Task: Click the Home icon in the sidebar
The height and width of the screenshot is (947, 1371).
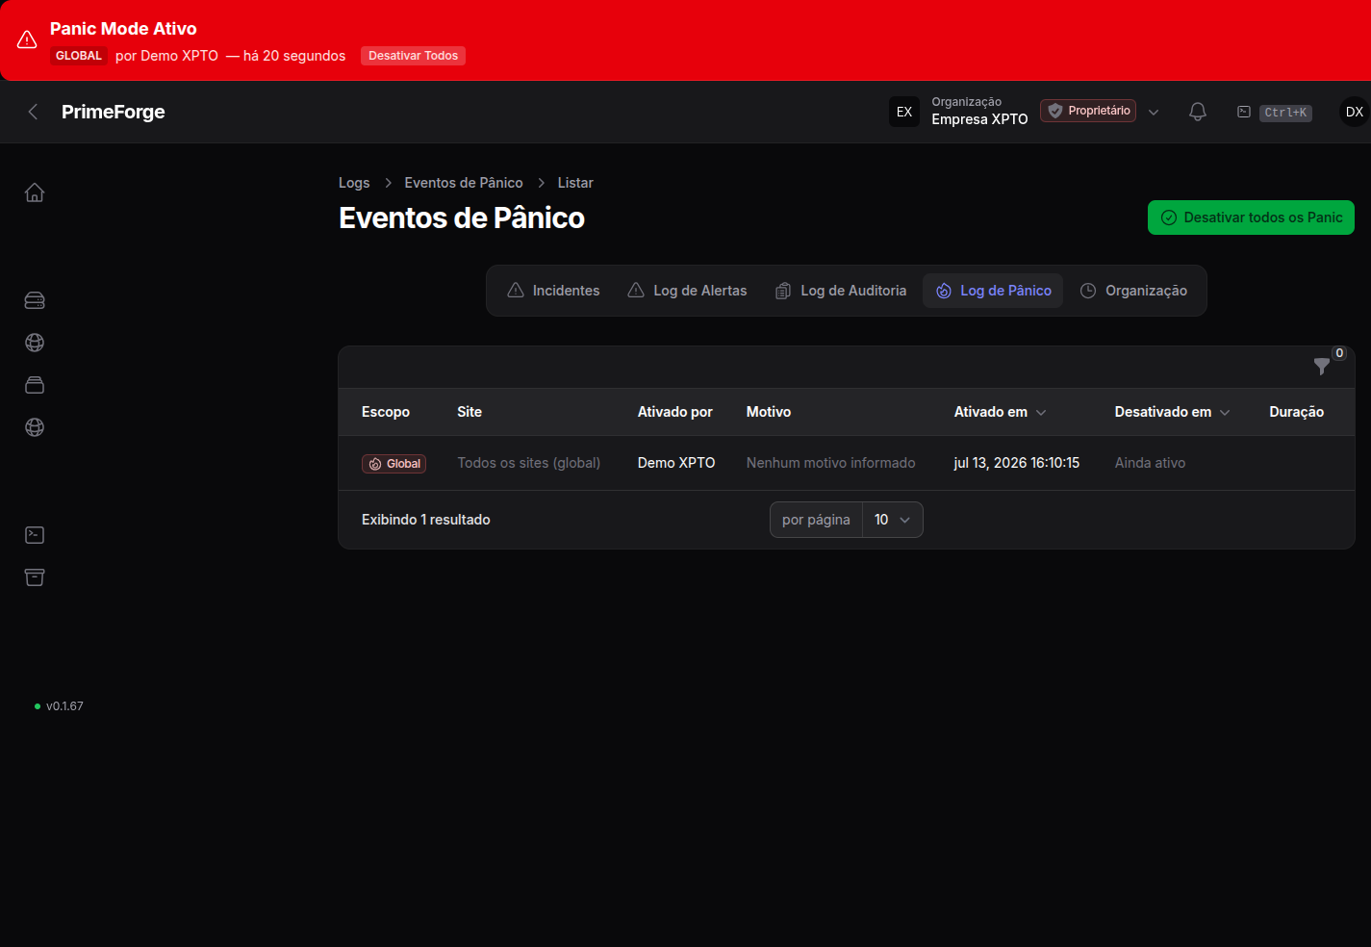Action: pos(35,192)
